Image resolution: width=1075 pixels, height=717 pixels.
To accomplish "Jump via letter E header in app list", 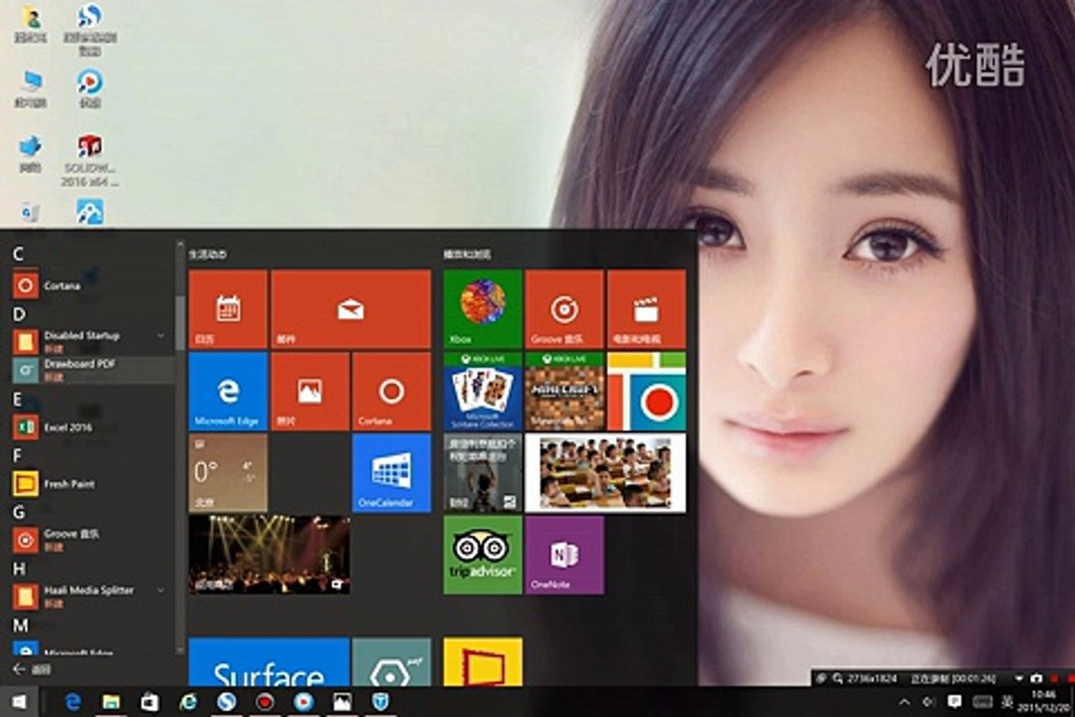I will point(17,399).
